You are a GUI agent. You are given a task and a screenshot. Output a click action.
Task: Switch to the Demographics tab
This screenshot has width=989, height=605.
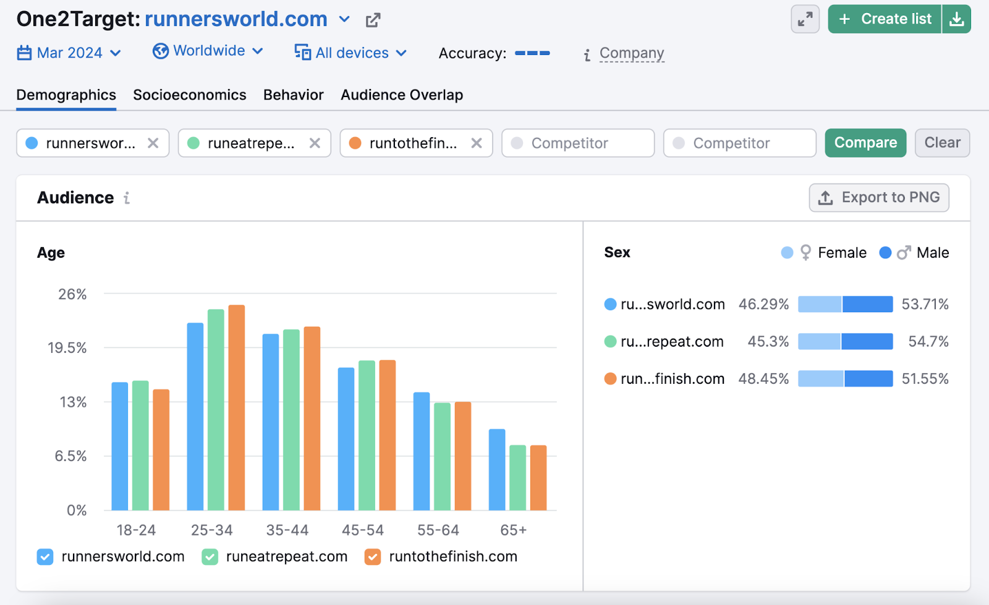66,95
